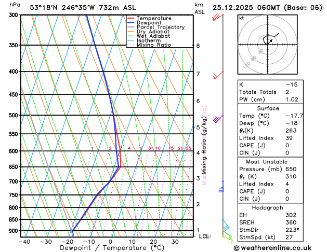Click the 650 hPa pressure label
The image size is (327, 252).
click(14, 167)
